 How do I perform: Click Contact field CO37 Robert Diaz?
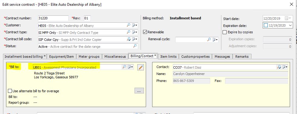tap(230, 67)
